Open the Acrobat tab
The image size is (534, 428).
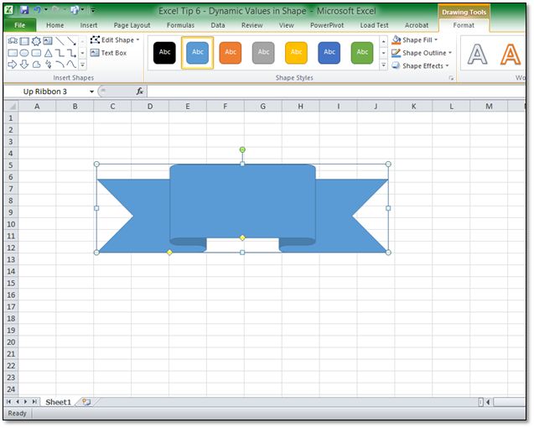click(x=417, y=25)
